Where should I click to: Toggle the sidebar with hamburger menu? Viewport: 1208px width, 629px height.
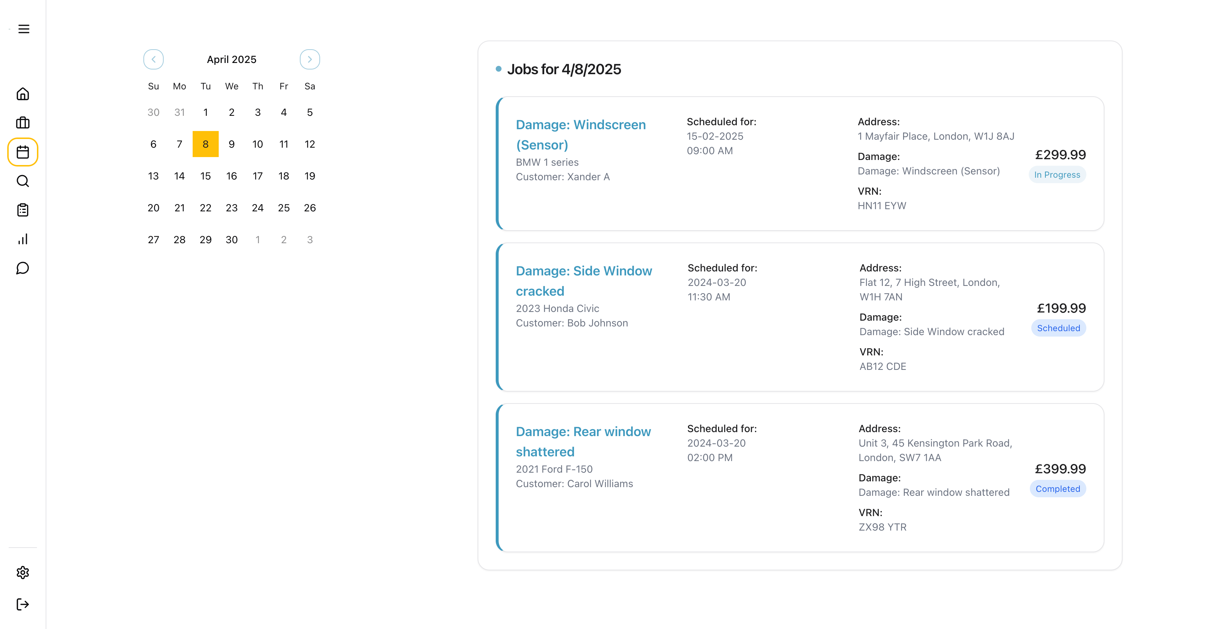[x=24, y=29]
